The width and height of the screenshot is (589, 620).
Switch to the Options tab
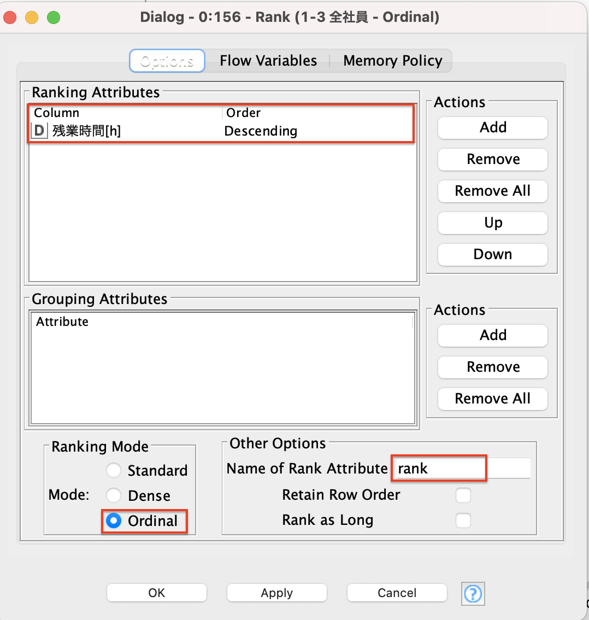[x=167, y=61]
